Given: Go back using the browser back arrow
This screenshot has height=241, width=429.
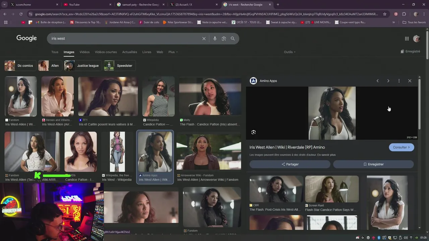Looking at the screenshot, I should click(x=5, y=14).
